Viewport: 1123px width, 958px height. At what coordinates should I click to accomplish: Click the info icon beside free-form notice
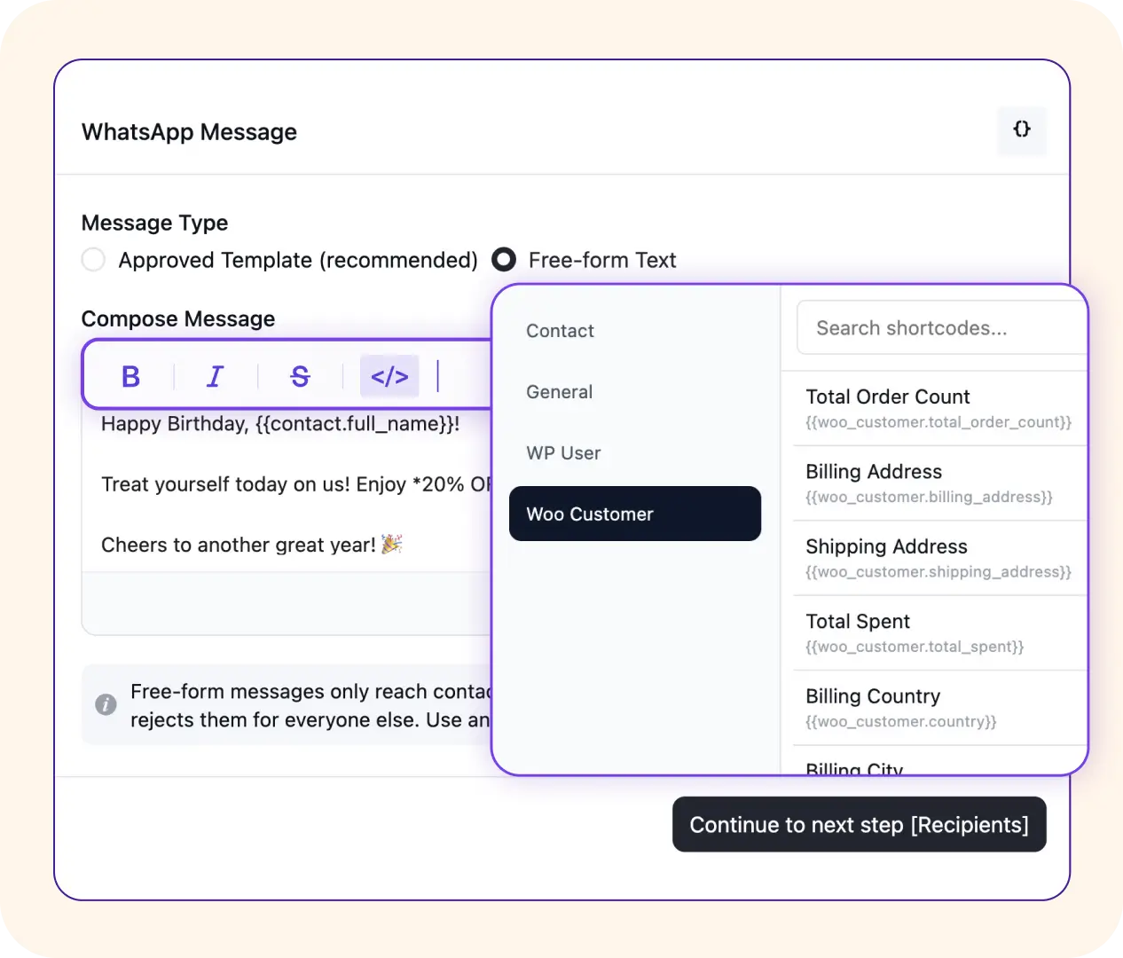(106, 705)
